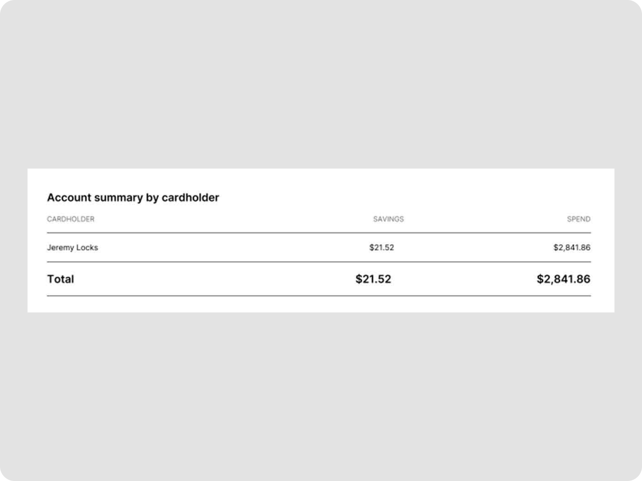Click blank space between total savings and total spend
The width and height of the screenshot is (642, 481).
pyautogui.click(x=464, y=279)
